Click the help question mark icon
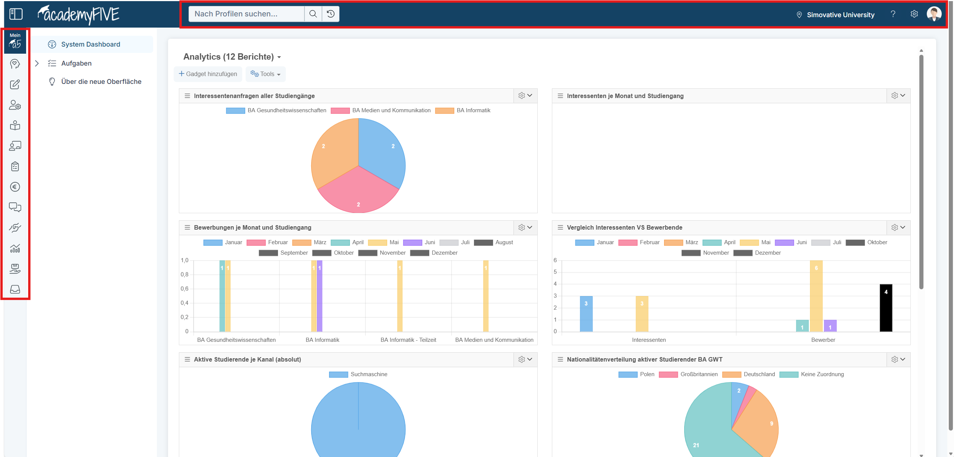Image resolution: width=954 pixels, height=457 pixels. pos(893,14)
